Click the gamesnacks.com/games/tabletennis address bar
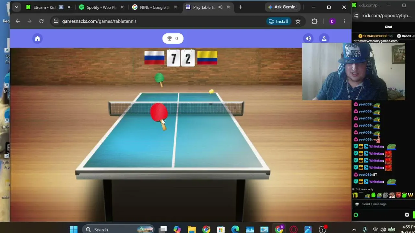The height and width of the screenshot is (233, 415). [99, 21]
